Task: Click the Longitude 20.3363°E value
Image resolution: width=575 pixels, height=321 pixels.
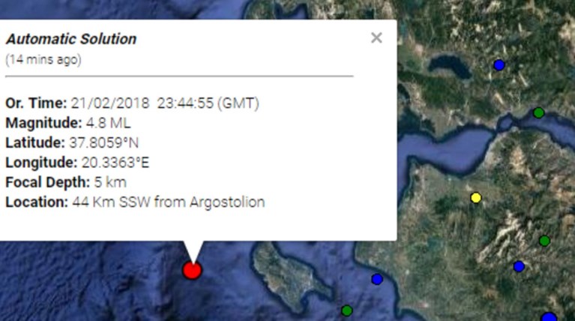Action: 115,163
